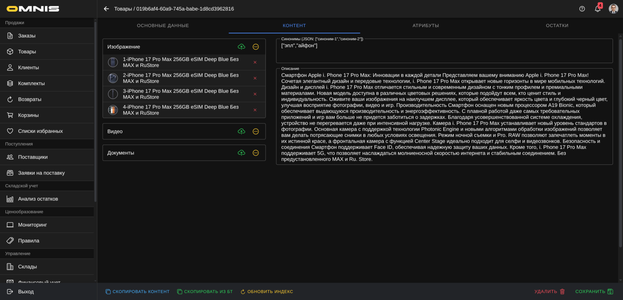The width and height of the screenshot is (623, 300).
Task: Upload a file to Изображение section
Action: [241, 47]
